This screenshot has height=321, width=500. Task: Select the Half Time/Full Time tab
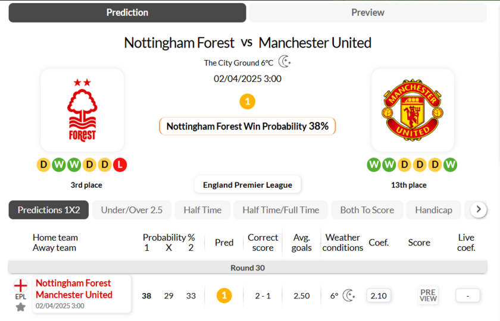(280, 210)
